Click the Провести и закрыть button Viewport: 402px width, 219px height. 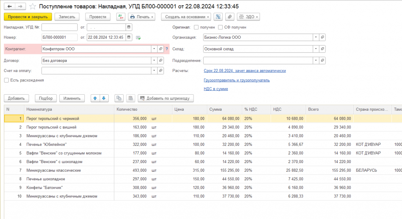[x=28, y=17]
